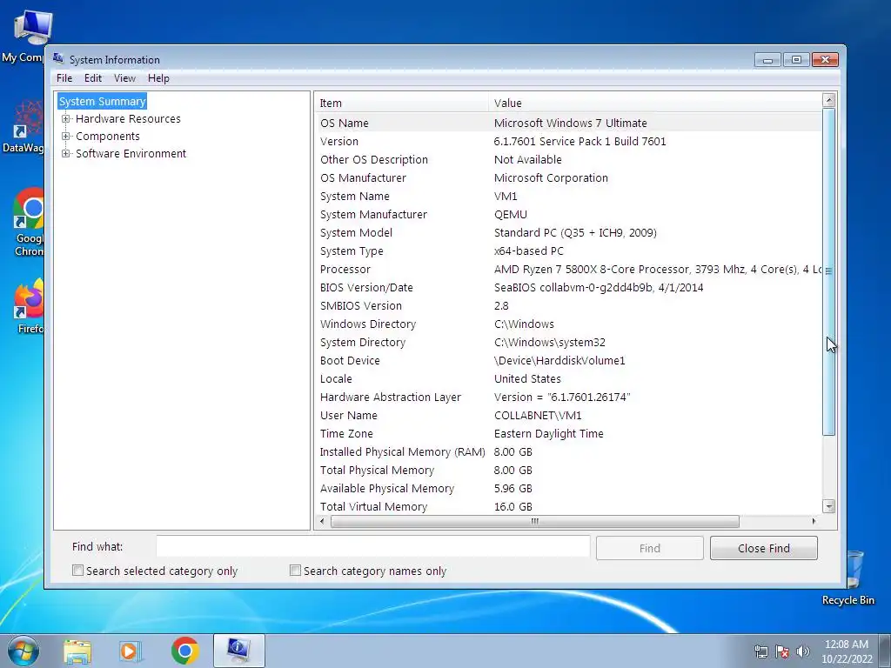Click the horizontal scrollbar right arrow
The height and width of the screenshot is (668, 891).
click(x=814, y=521)
